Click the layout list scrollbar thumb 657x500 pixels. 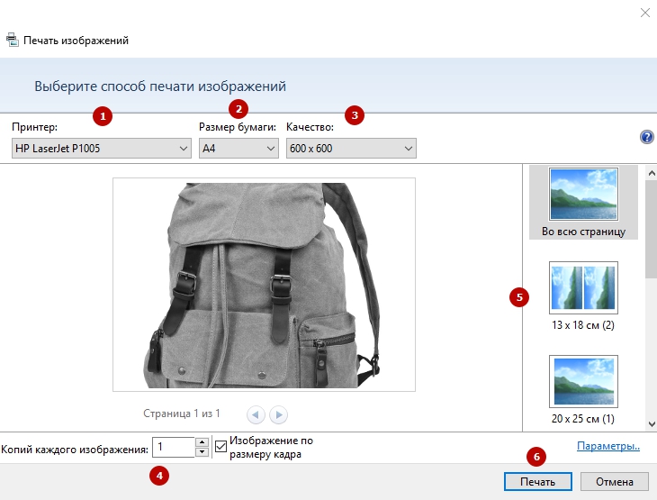[x=651, y=225]
